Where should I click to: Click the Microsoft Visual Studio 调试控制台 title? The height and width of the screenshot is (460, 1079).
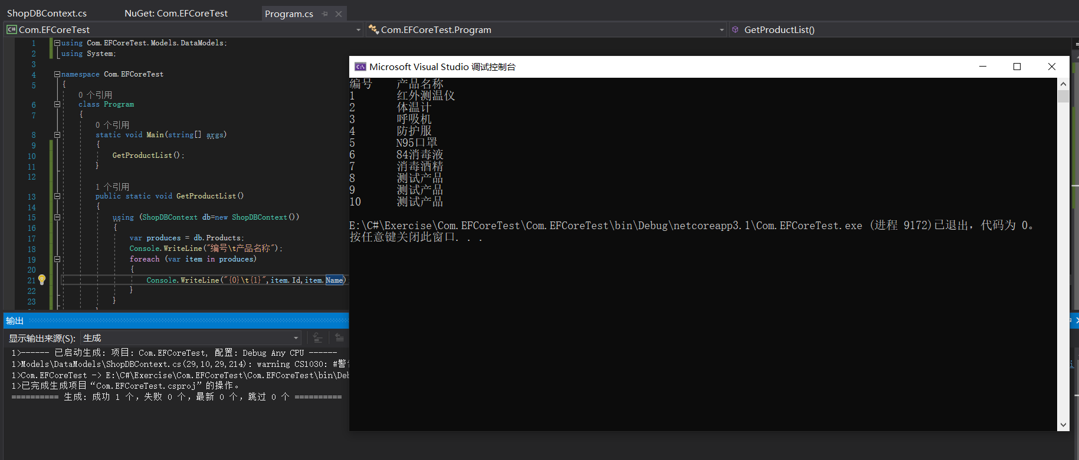coord(442,67)
